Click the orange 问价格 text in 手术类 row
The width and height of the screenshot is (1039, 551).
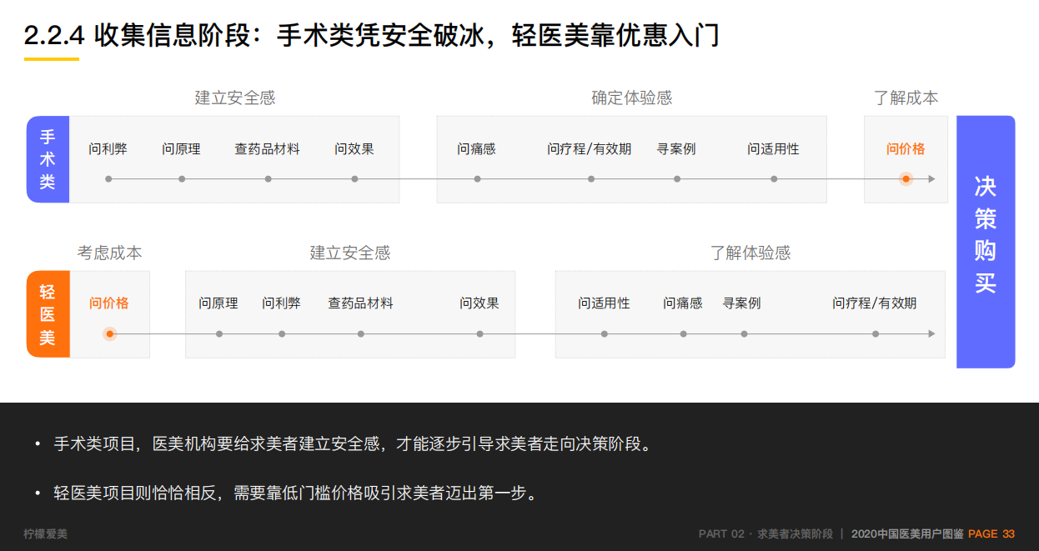coord(906,149)
